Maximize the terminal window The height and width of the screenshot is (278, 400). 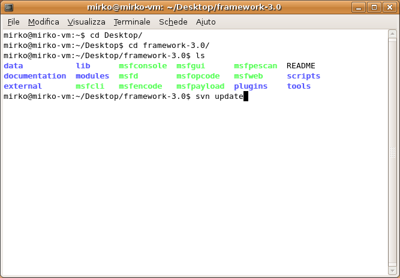click(x=374, y=7)
